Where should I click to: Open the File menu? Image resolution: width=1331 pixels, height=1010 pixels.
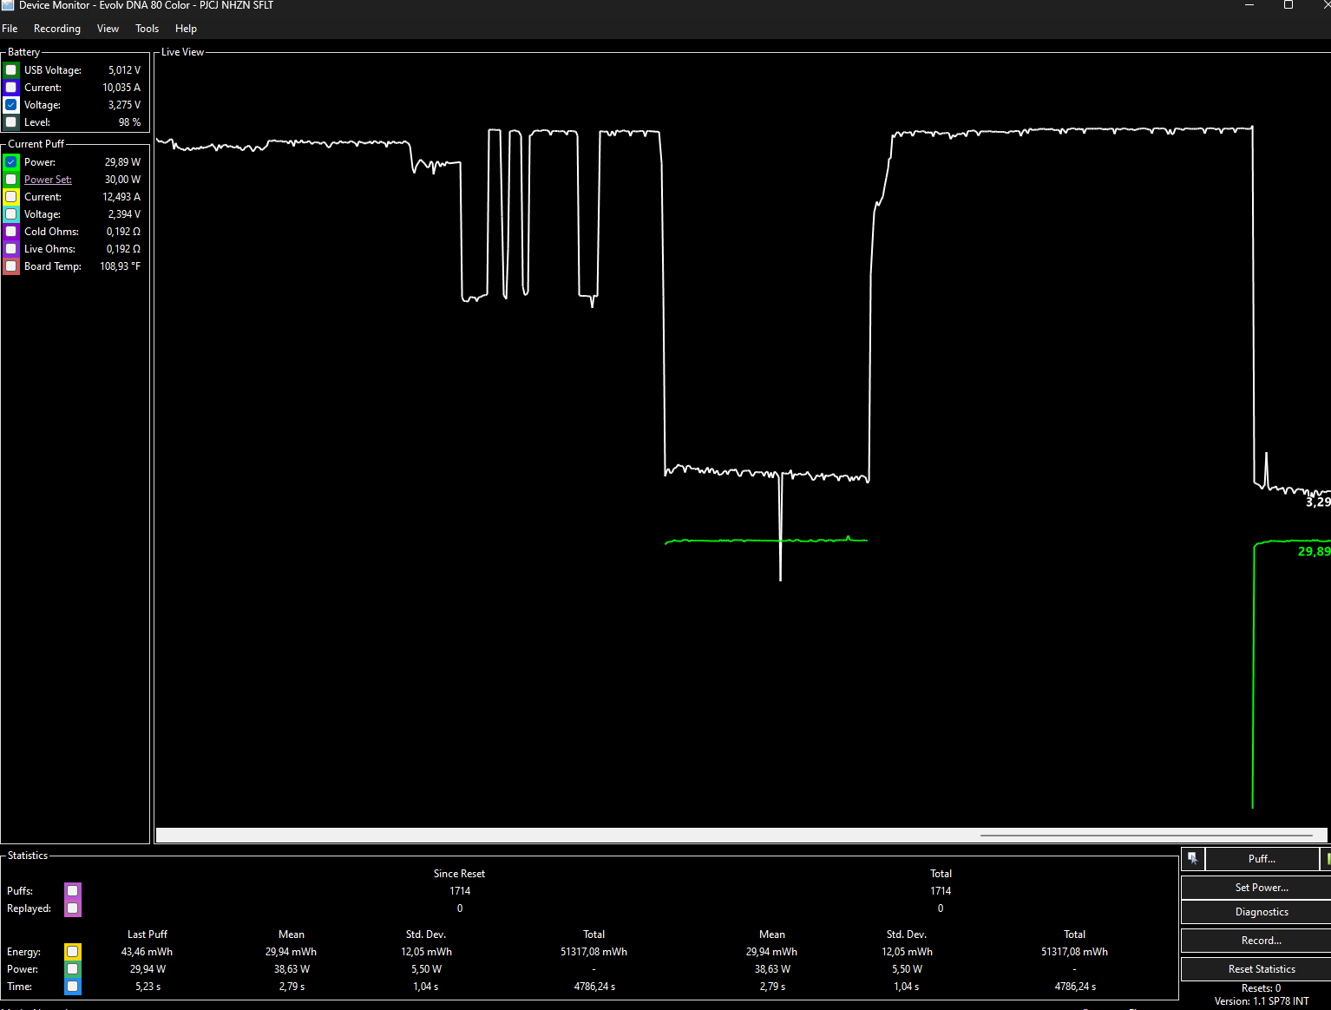coord(10,29)
